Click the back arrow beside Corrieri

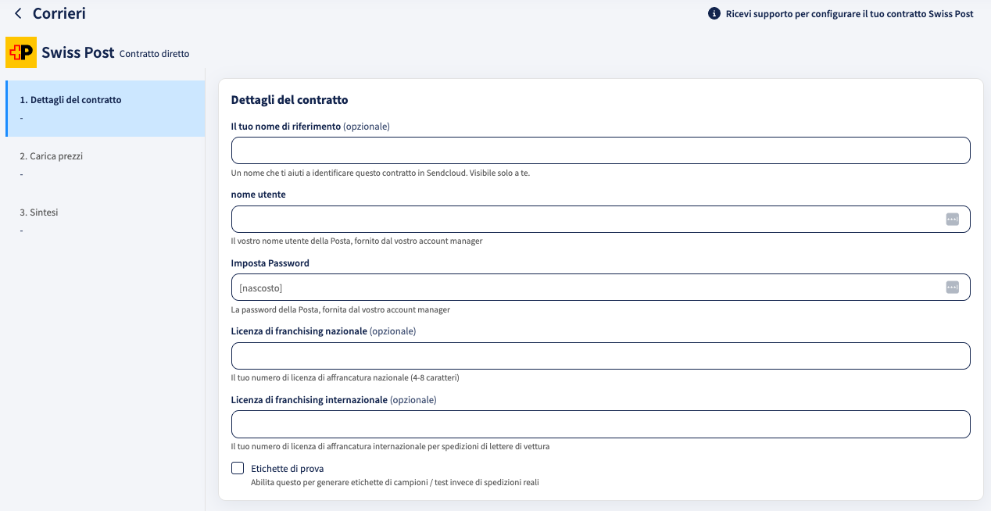18,13
